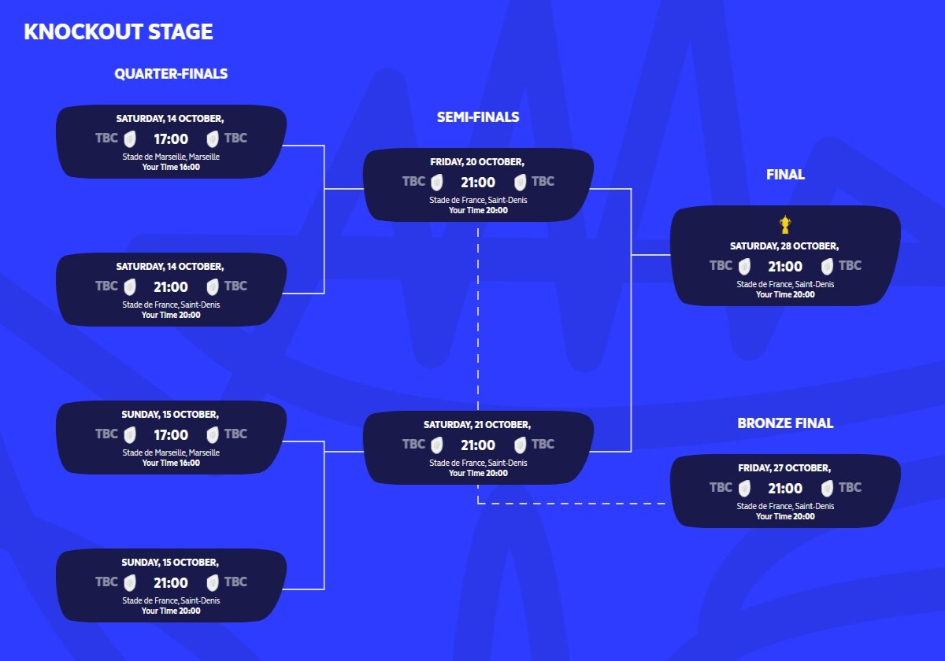This screenshot has width=945, height=661.
Task: Click the Quarter-Finals heading
Action: click(171, 74)
